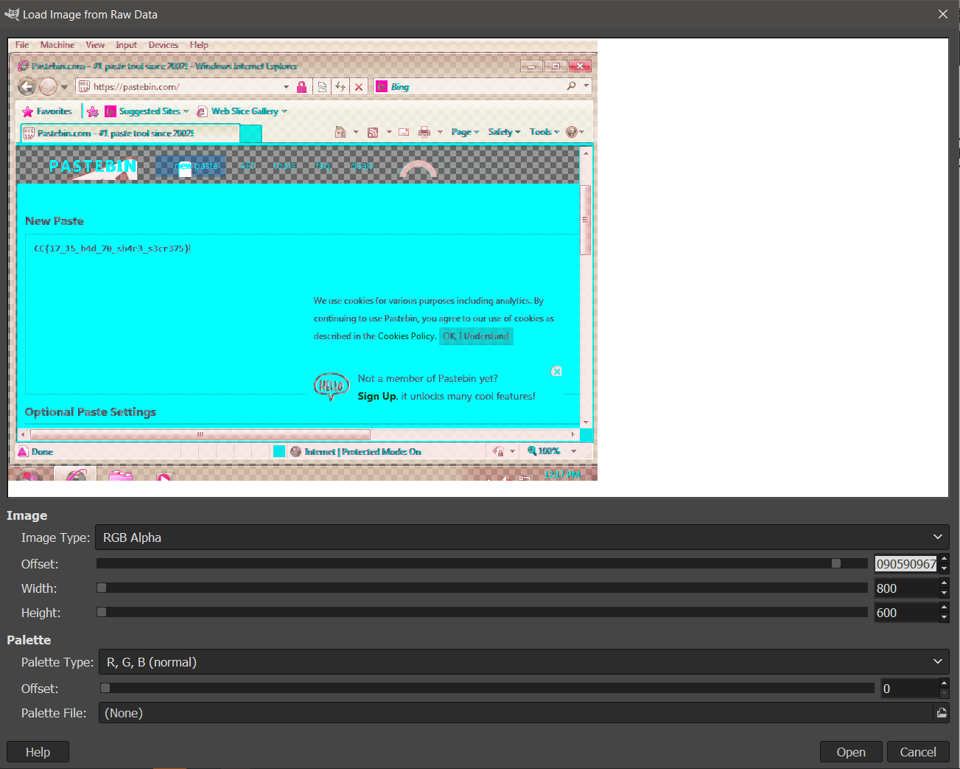960x769 pixels.
Task: Click the "Palette Type:" label
Action: (x=57, y=662)
